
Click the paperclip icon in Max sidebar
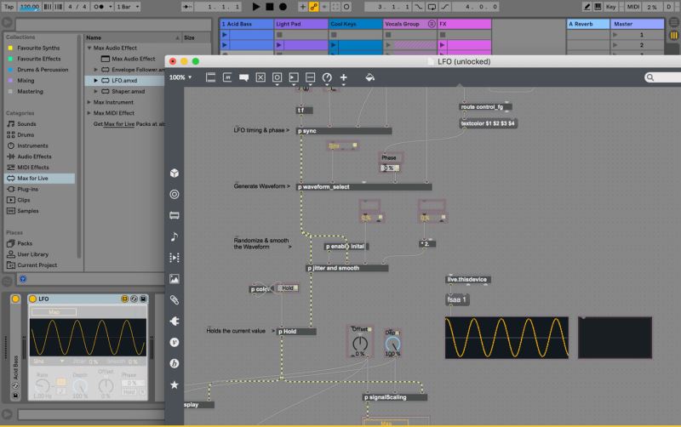[x=175, y=300]
